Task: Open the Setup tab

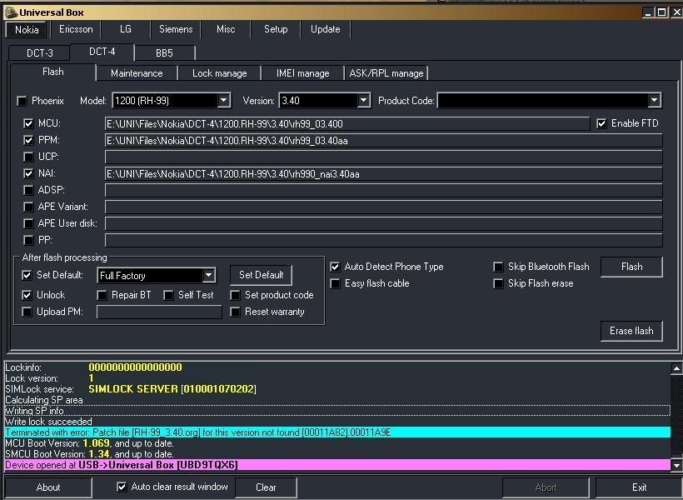Action: (276, 29)
